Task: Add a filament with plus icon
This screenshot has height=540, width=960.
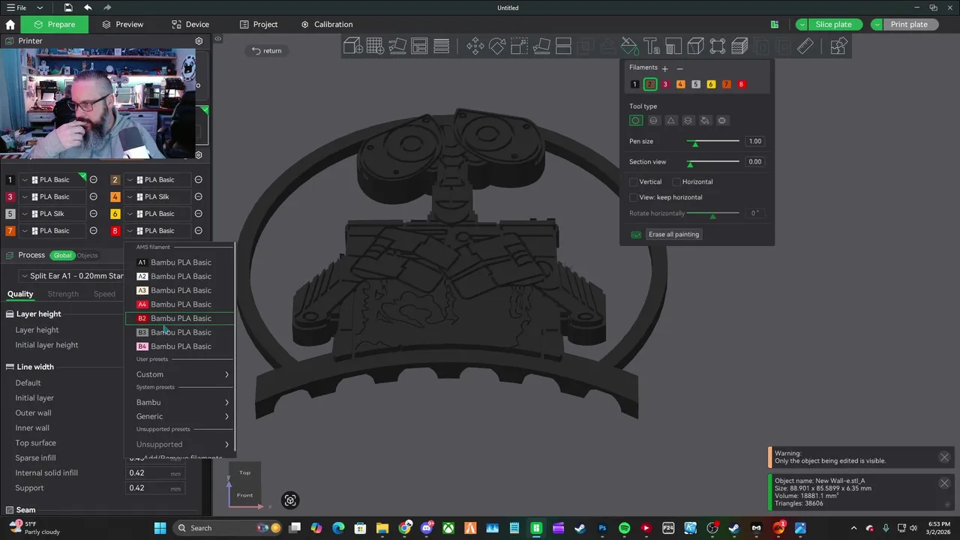Action: [x=664, y=68]
